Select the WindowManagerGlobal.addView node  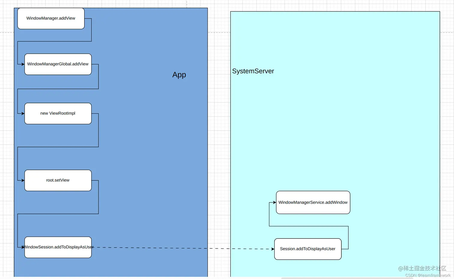[x=58, y=64]
